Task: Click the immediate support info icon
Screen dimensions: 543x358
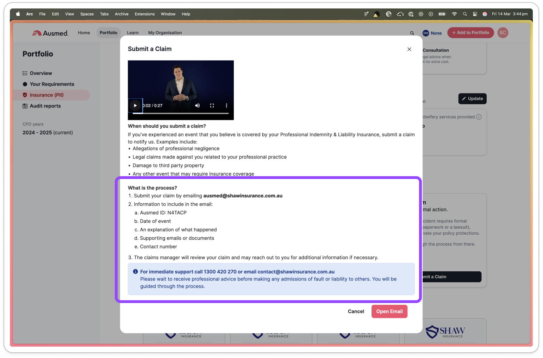Action: pos(135,272)
